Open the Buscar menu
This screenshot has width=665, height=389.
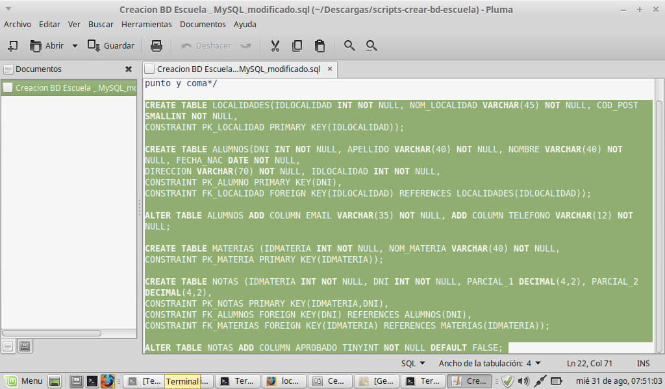pyautogui.click(x=101, y=24)
